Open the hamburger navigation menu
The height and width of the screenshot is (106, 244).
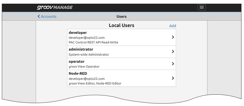click(x=202, y=7)
